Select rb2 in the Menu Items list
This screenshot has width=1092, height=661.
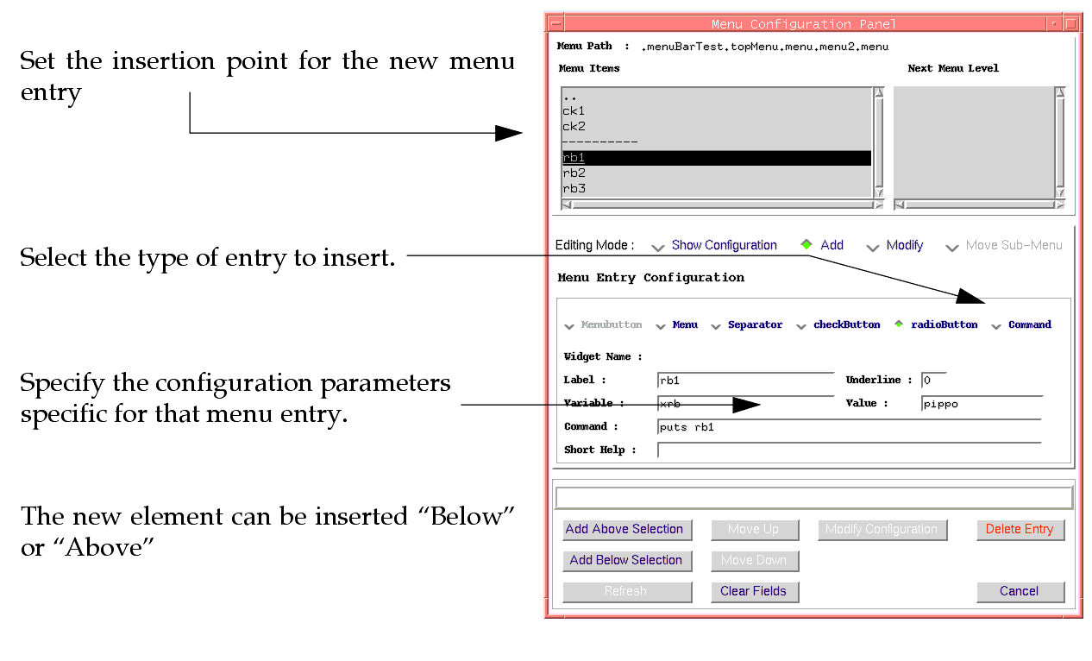tap(574, 173)
